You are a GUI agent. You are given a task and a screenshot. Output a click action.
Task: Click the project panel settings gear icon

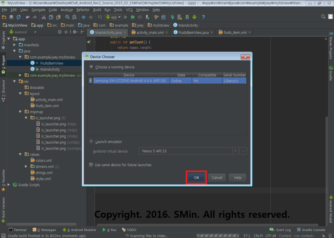pos(74,32)
